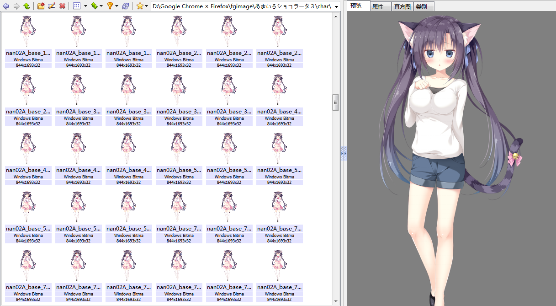
Task: Refresh the file list
Action: [x=126, y=6]
